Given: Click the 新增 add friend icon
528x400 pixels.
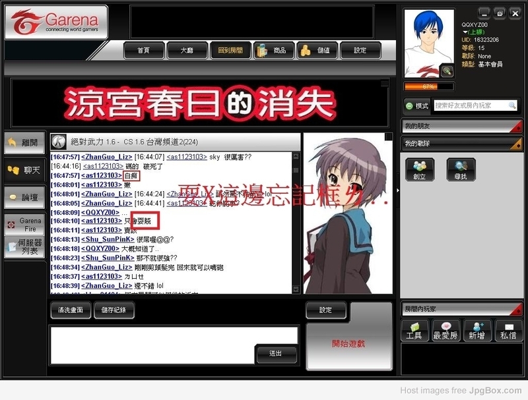Looking at the screenshot, I should click(477, 330).
